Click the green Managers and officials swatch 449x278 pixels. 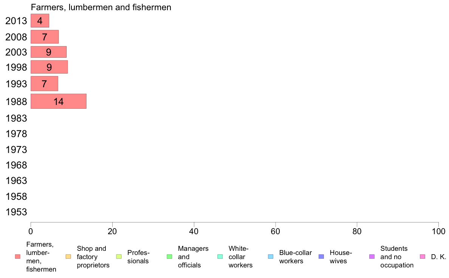point(170,257)
